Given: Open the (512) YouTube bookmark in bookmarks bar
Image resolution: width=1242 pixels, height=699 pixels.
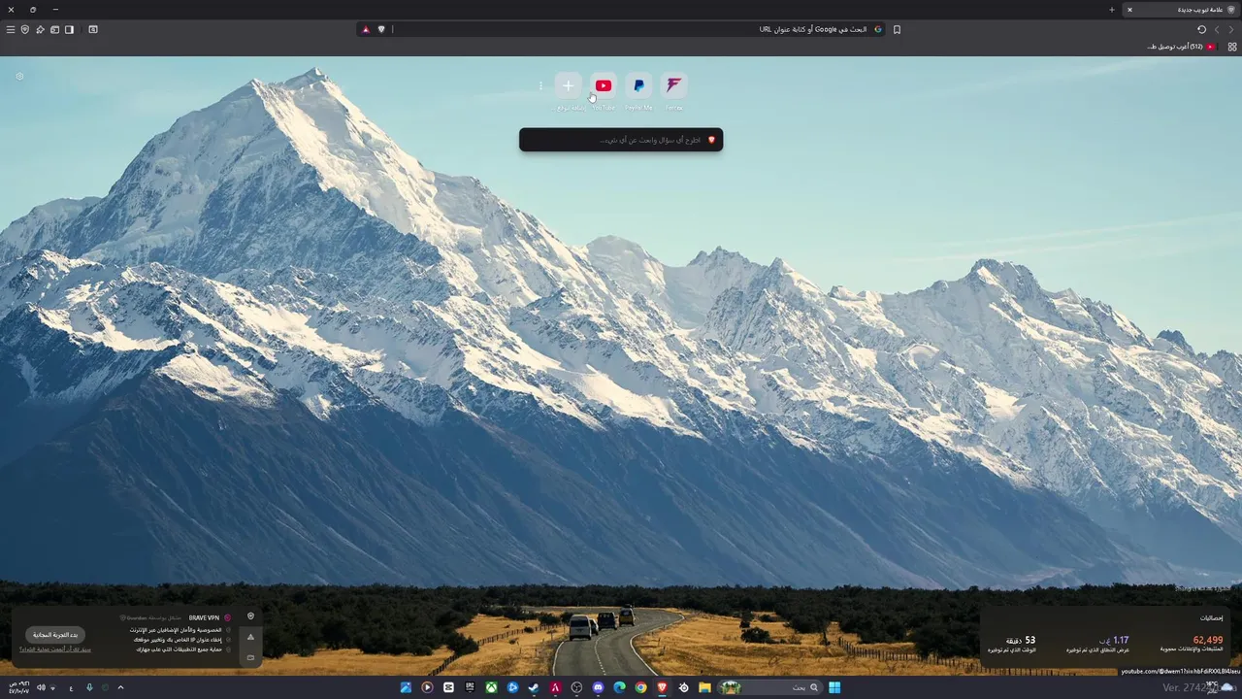Looking at the screenshot, I should click(x=1181, y=47).
